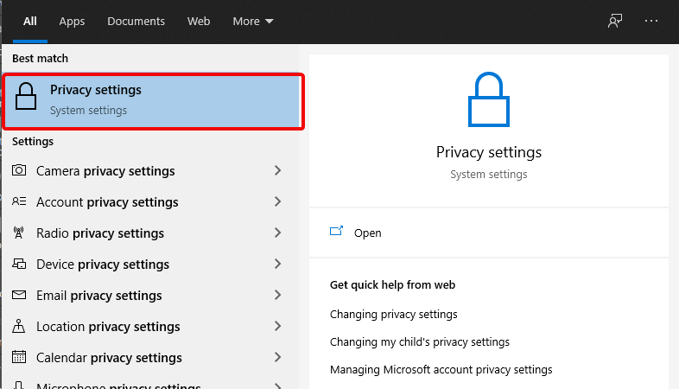Open Radio privacy settings result
Screen dimensions: 679x389
point(100,233)
